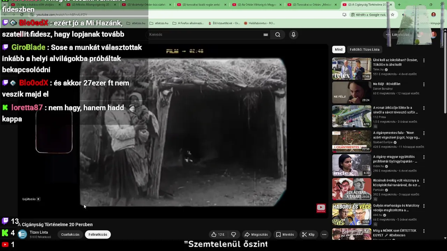Open the Telex 'Ülni kell az iskolában?' thumbnail

coord(352,69)
